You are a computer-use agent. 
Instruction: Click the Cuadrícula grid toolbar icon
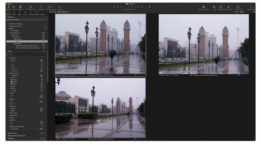coord(221,7)
